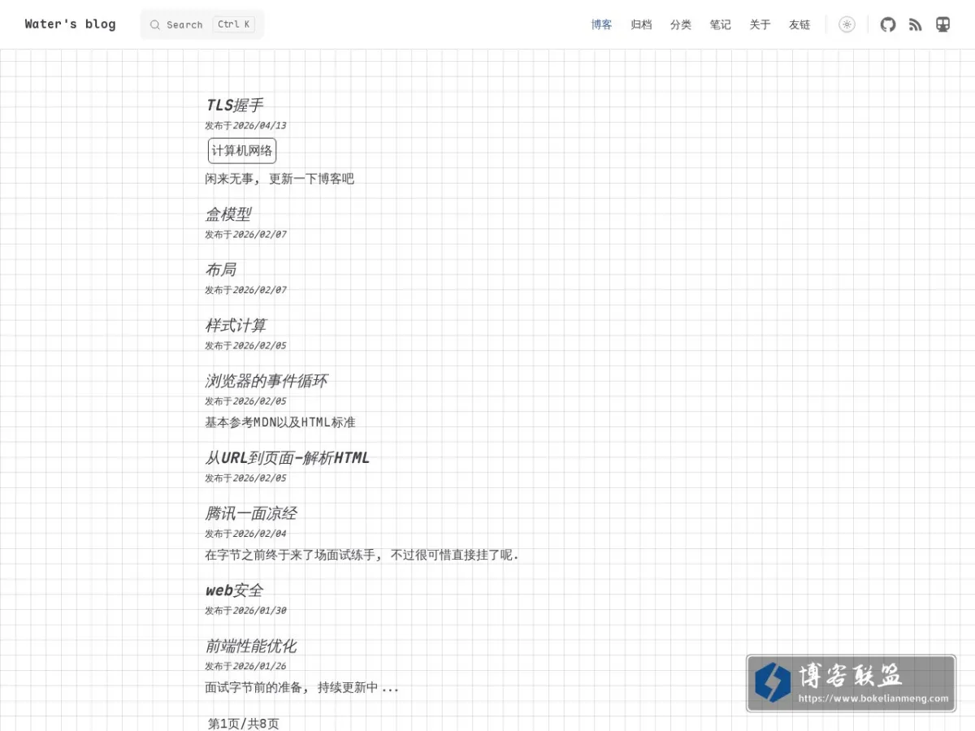Click the 基本参考MDN以及HTML标准 summary
The image size is (975, 731).
tap(280, 422)
